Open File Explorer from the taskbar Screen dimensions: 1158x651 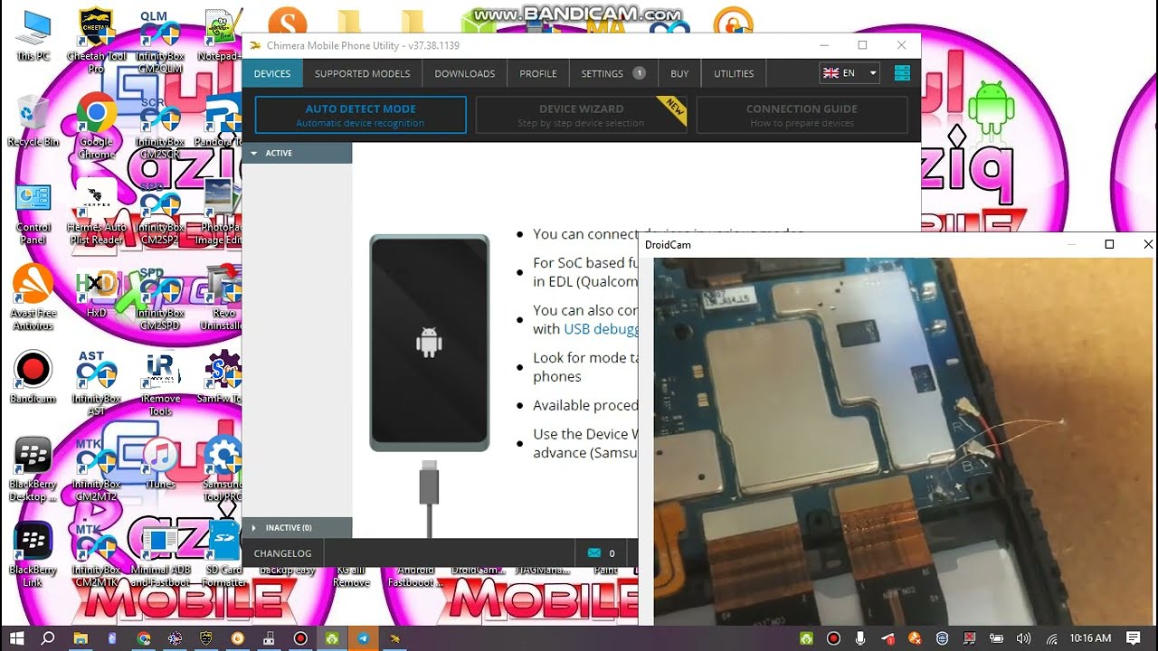(x=81, y=638)
